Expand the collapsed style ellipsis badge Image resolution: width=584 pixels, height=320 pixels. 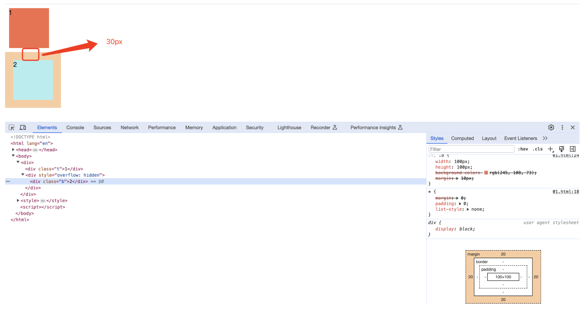[43, 201]
